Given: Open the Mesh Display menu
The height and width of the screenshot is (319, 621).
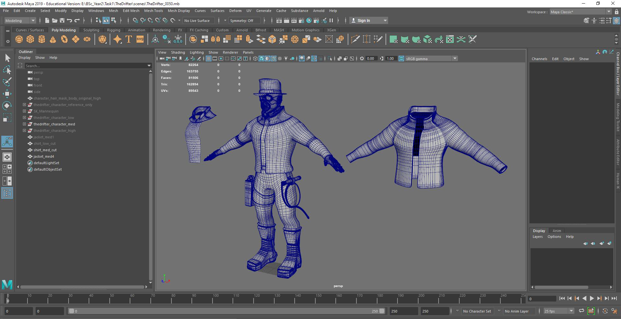Looking at the screenshot, I should point(179,11).
